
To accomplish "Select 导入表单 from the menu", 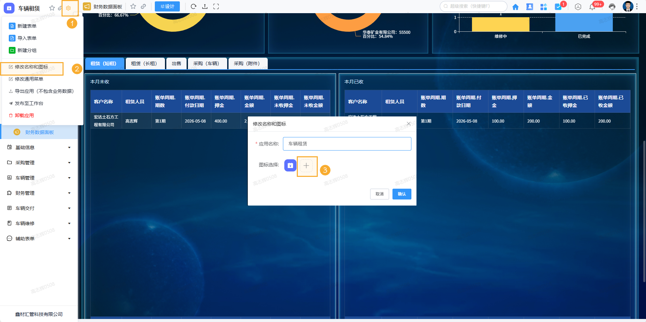I will [43, 38].
